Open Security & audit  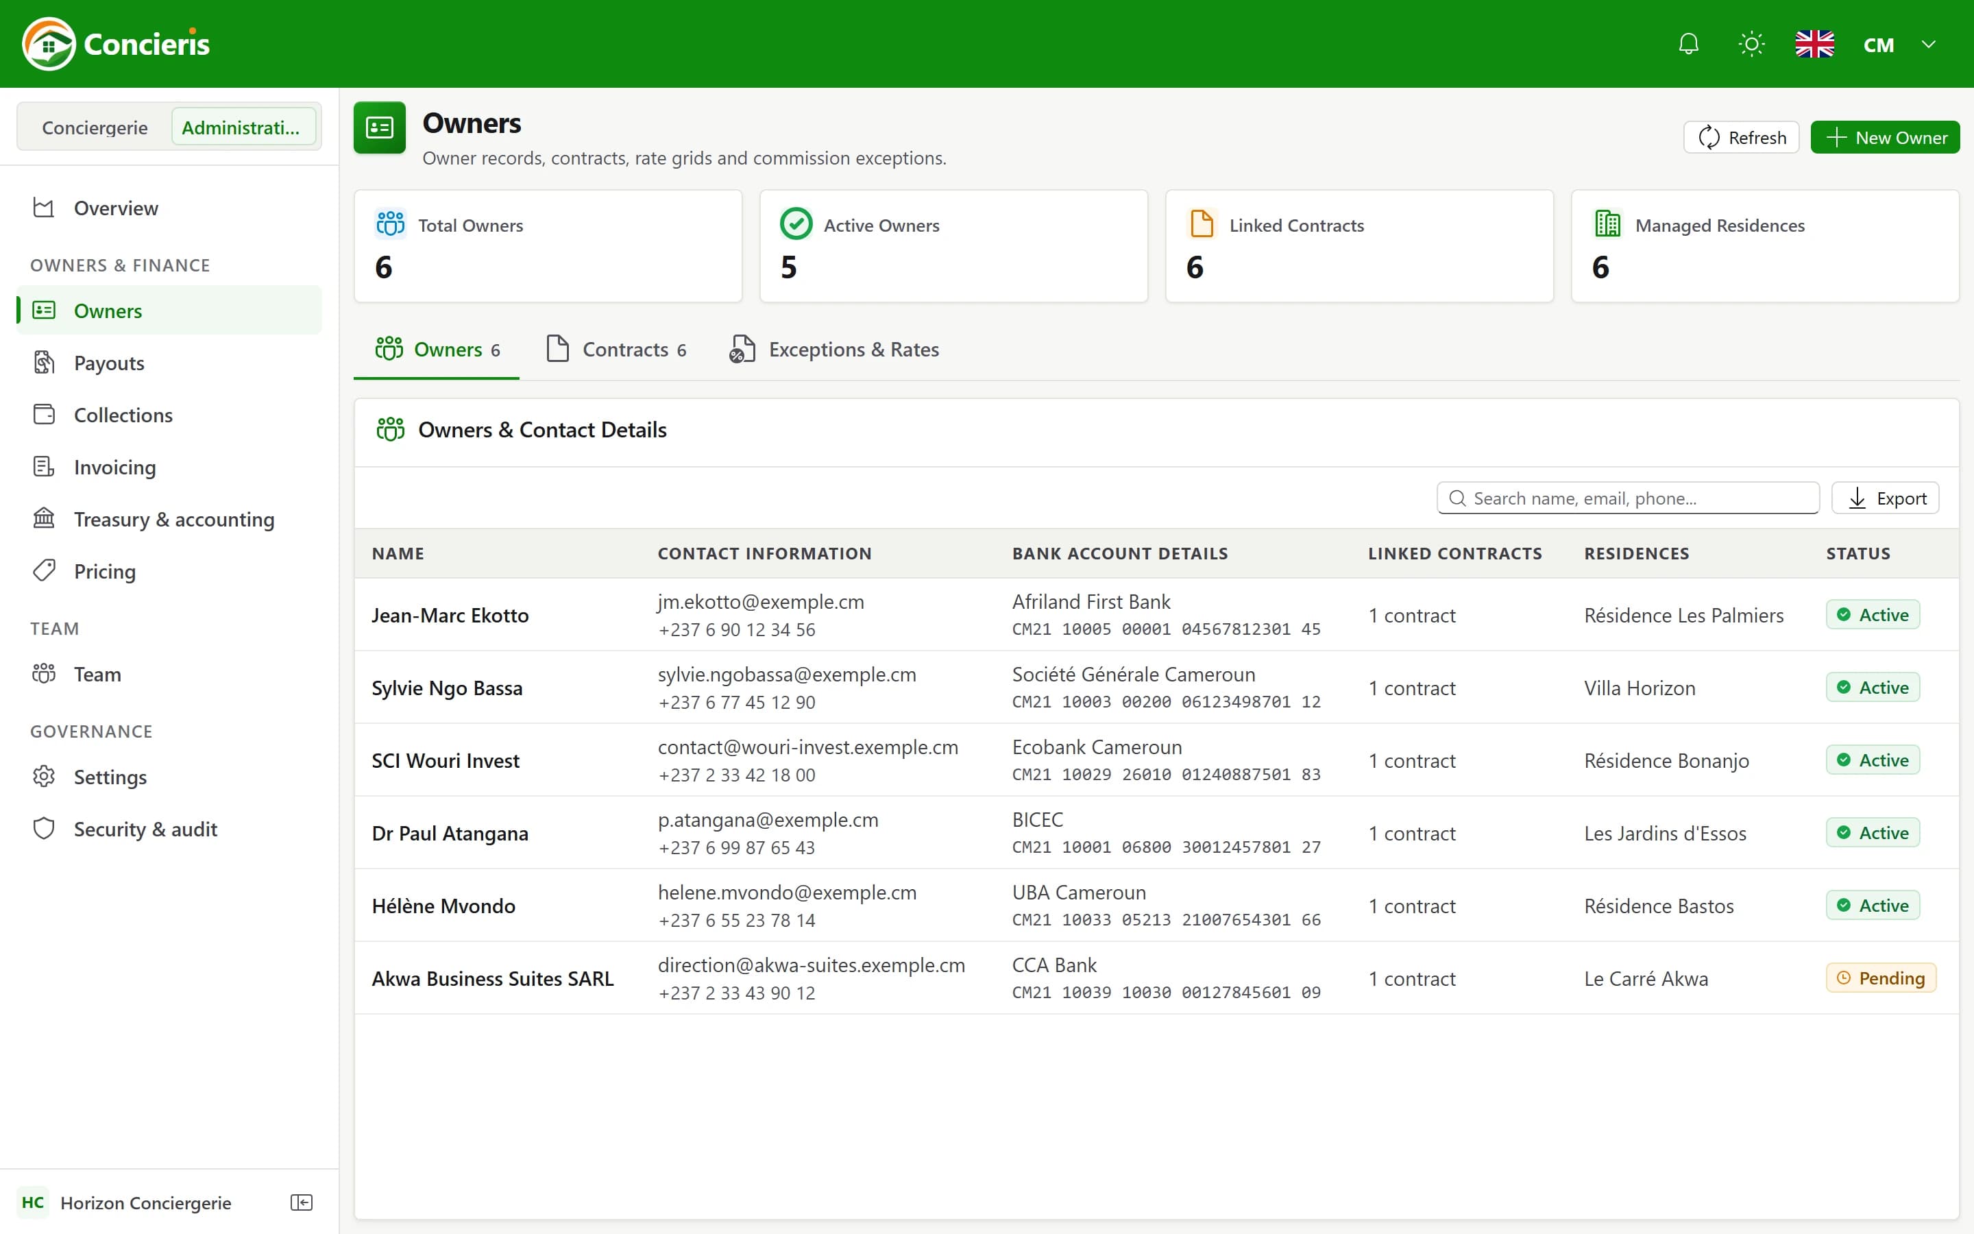[169, 830]
